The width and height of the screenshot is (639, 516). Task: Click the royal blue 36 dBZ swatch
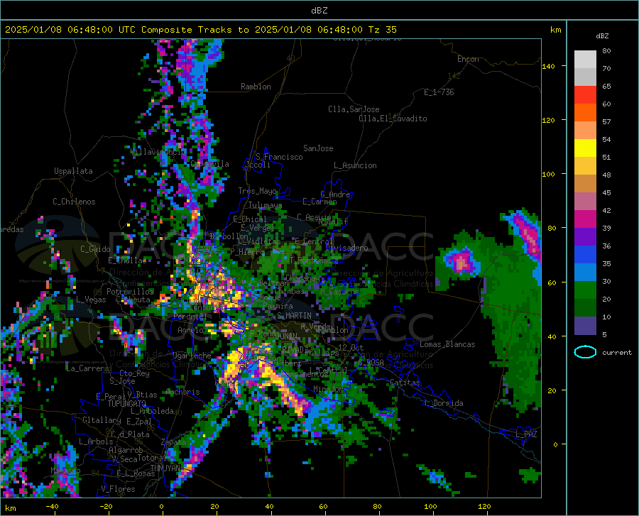(x=585, y=255)
